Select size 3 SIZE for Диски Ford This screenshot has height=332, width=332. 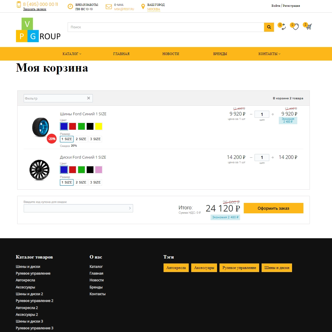pyautogui.click(x=95, y=182)
